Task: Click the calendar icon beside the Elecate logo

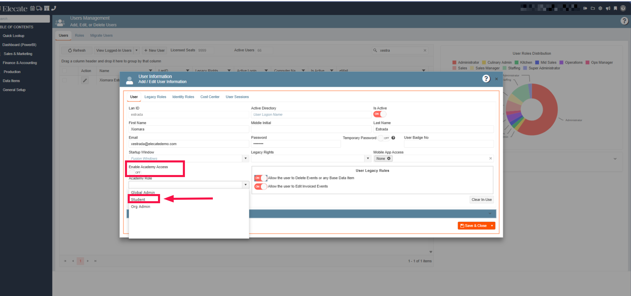Action: click(32, 8)
